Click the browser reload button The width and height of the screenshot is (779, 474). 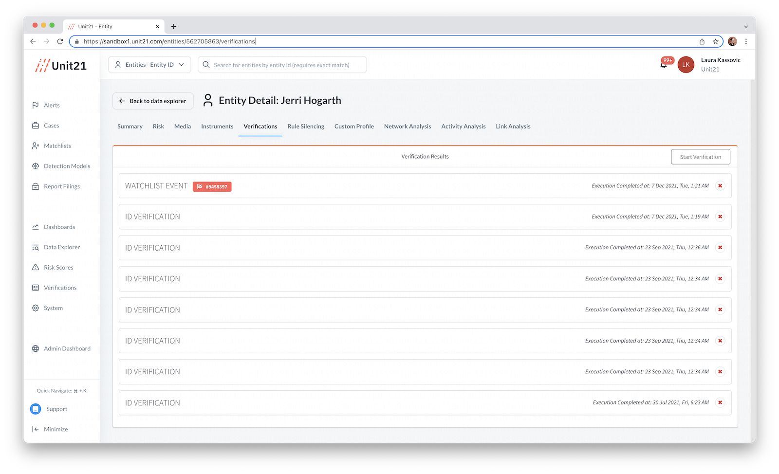click(x=60, y=41)
